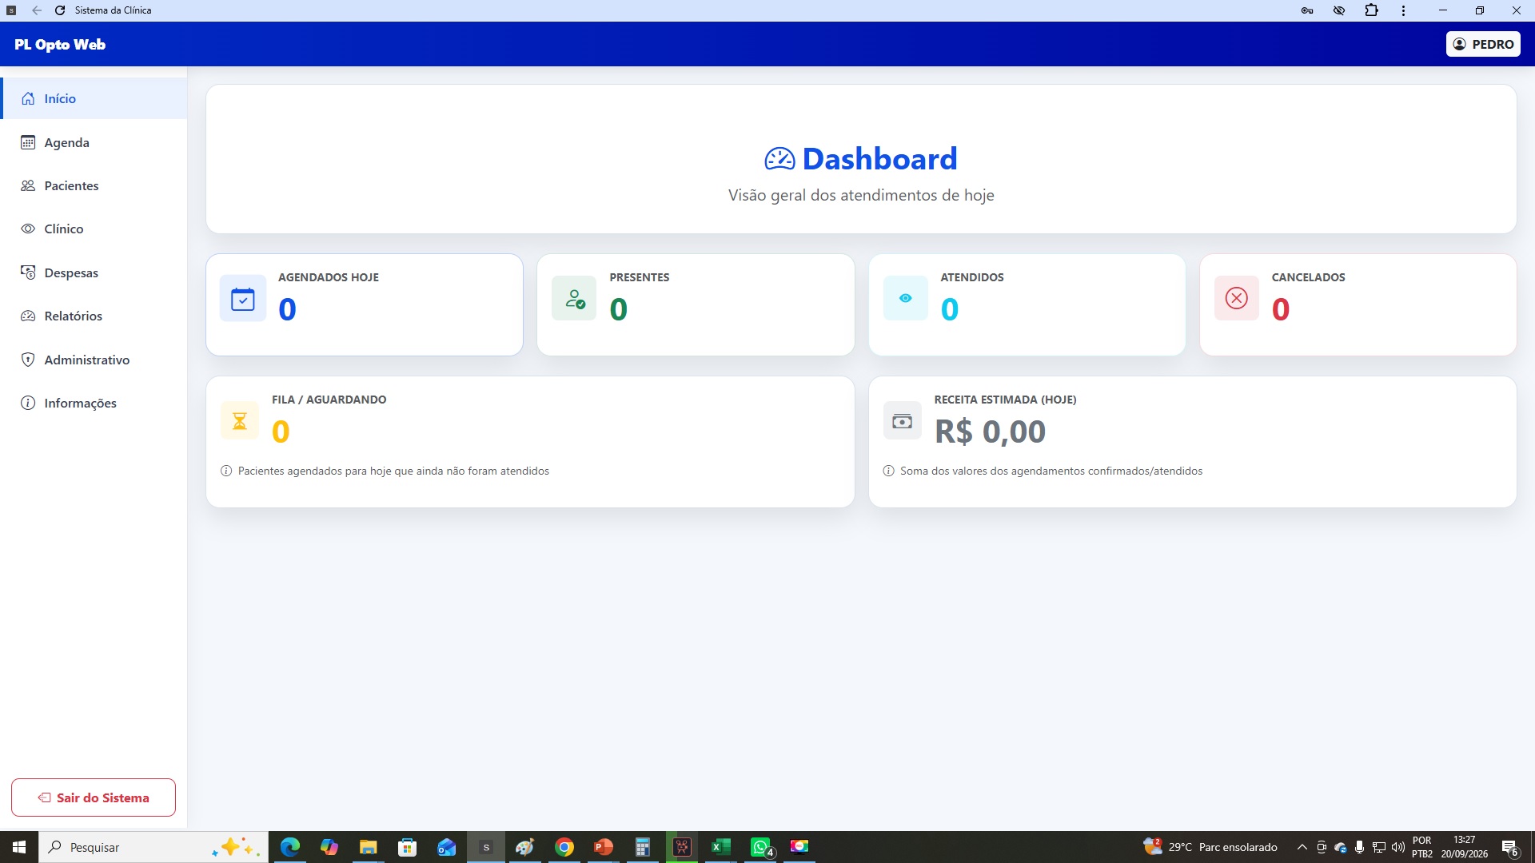The image size is (1535, 863).
Task: Open the Início home menu item
Action: click(94, 98)
